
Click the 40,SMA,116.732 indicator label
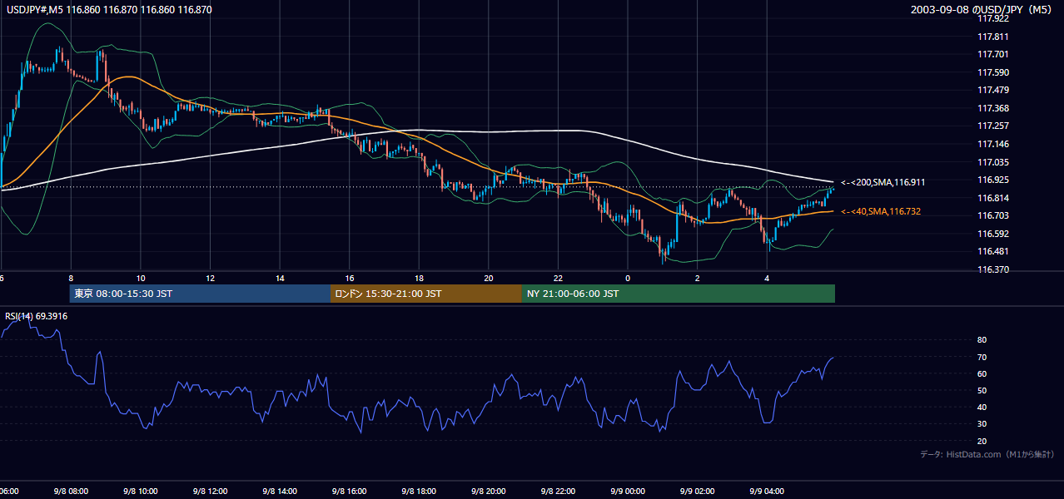coord(881,212)
